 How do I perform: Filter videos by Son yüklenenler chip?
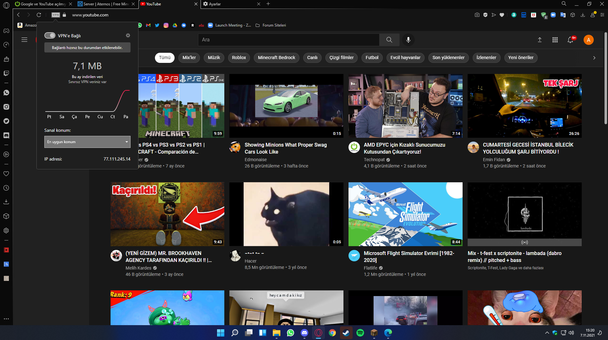tap(449, 58)
